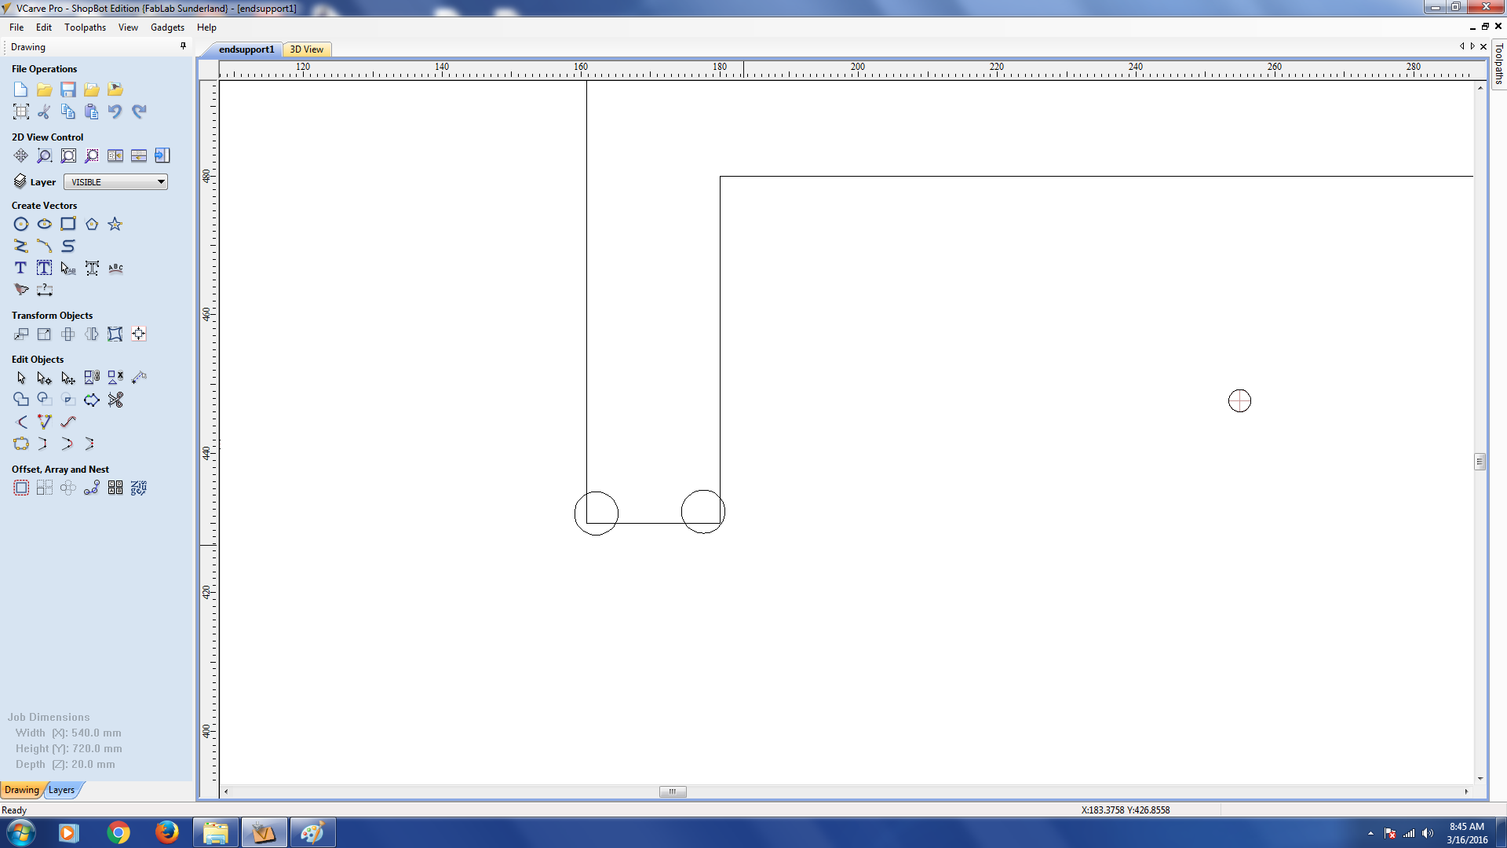Tile views horizontally
Screen dimensions: 1507x848
tap(139, 155)
